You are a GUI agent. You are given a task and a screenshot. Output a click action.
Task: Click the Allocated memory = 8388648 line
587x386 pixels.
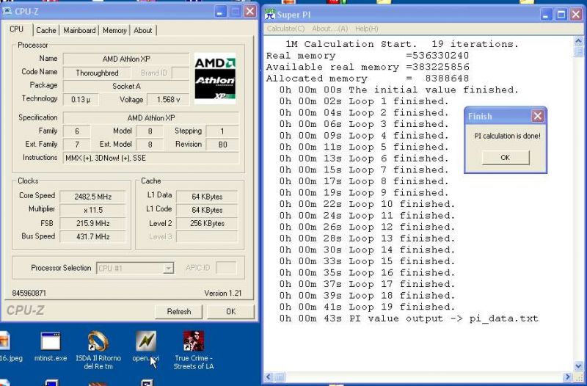pos(368,79)
